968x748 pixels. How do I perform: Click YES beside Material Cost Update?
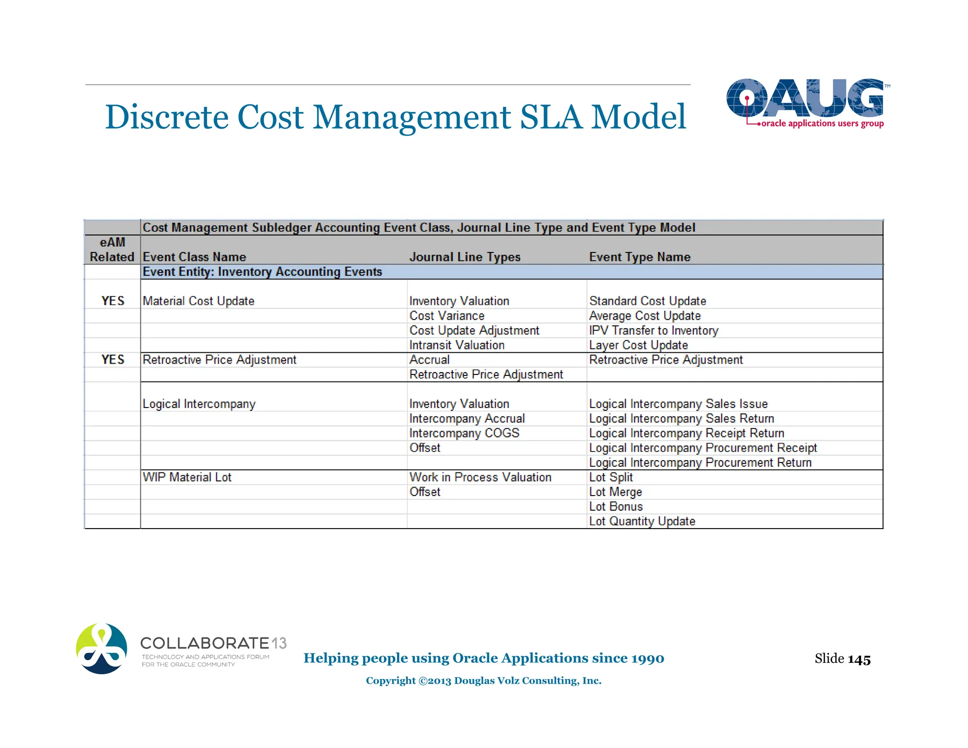[113, 301]
